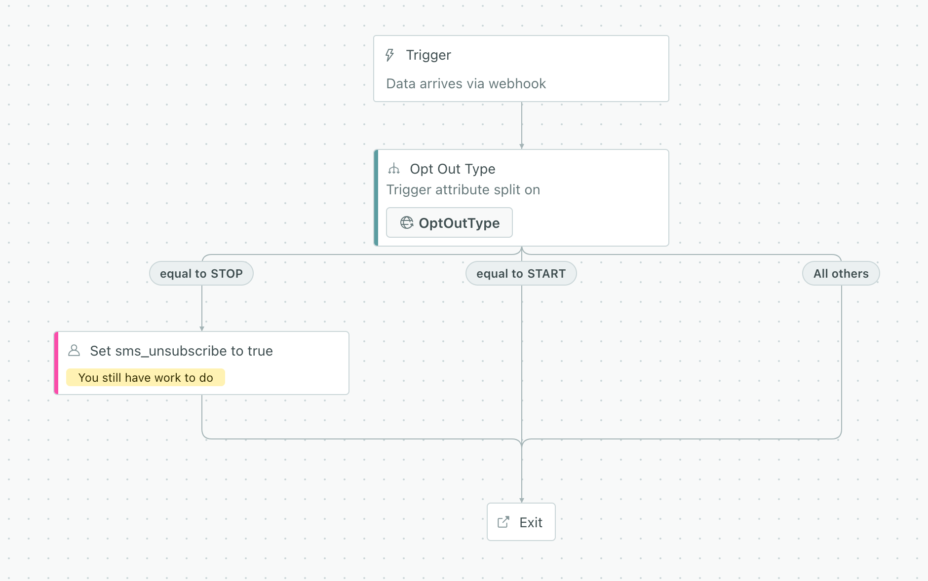
Task: Click the 'Trigger' title text
Action: pos(428,55)
